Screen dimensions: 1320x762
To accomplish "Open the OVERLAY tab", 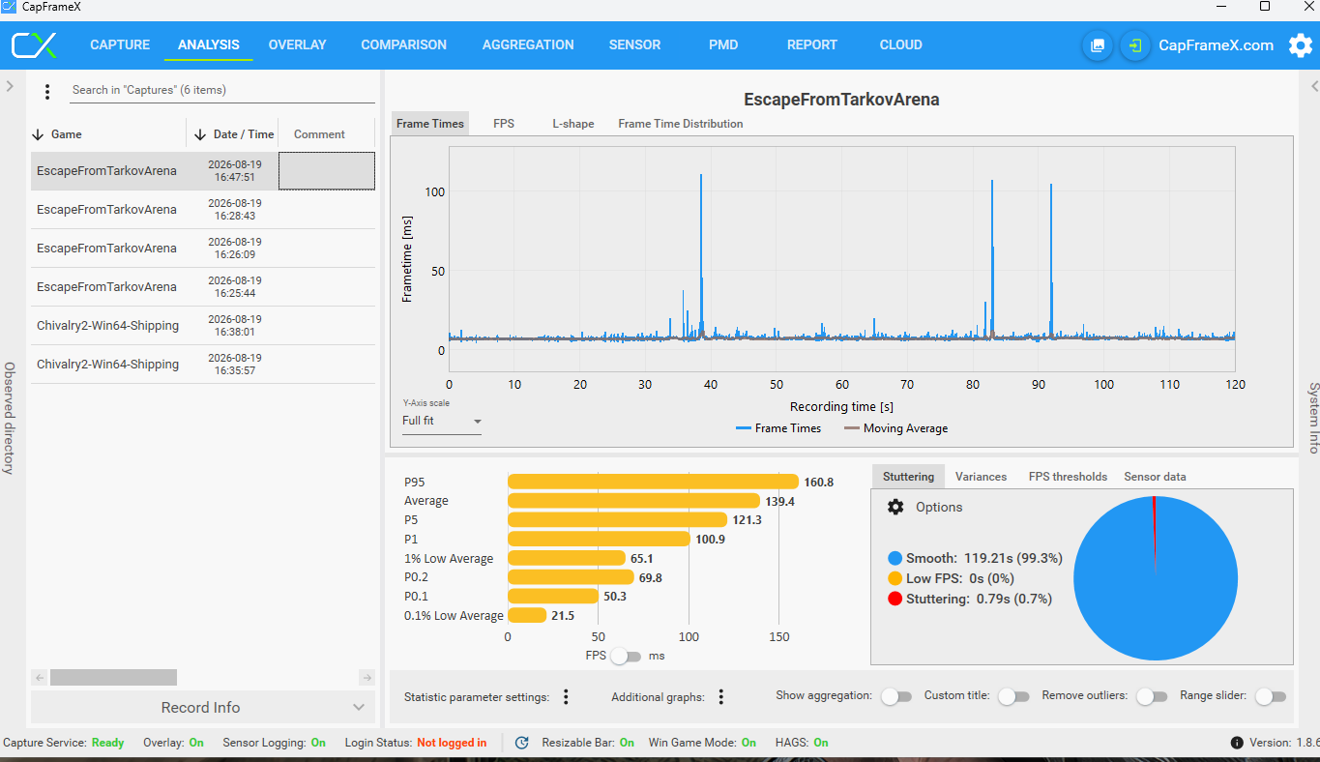I will point(298,44).
